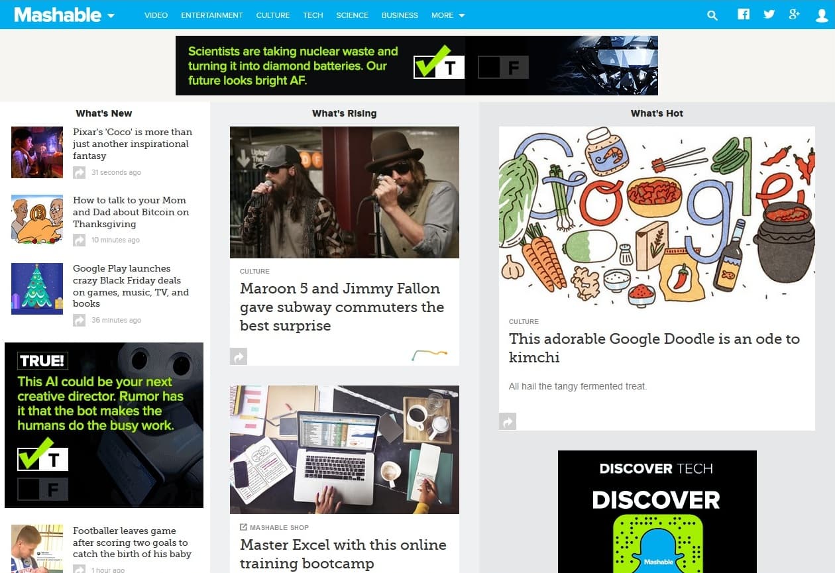This screenshot has height=573, width=835.
Task: Share the Google Play Black Friday article
Action: tap(80, 320)
